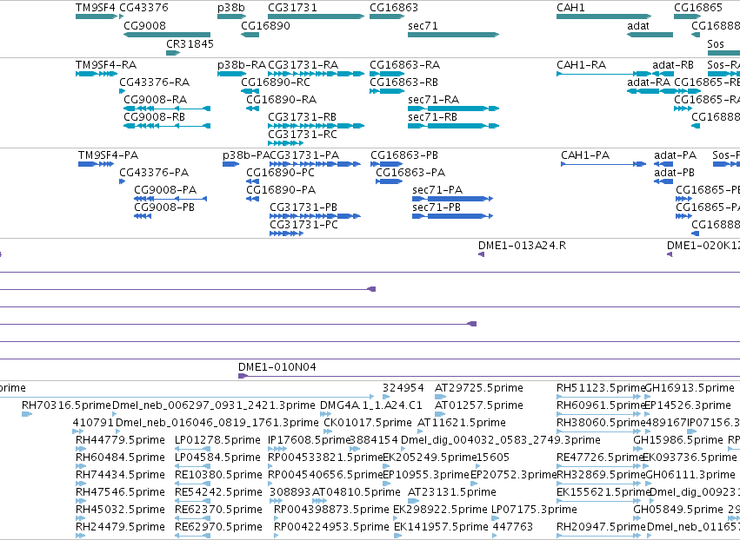This screenshot has height=540, width=740.
Task: Click the 'sec71-PB' protein label
Action: (x=437, y=207)
